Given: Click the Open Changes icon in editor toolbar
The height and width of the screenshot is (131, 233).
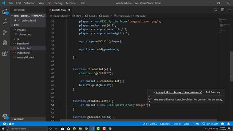Looking at the screenshot, I should [x=216, y=10].
